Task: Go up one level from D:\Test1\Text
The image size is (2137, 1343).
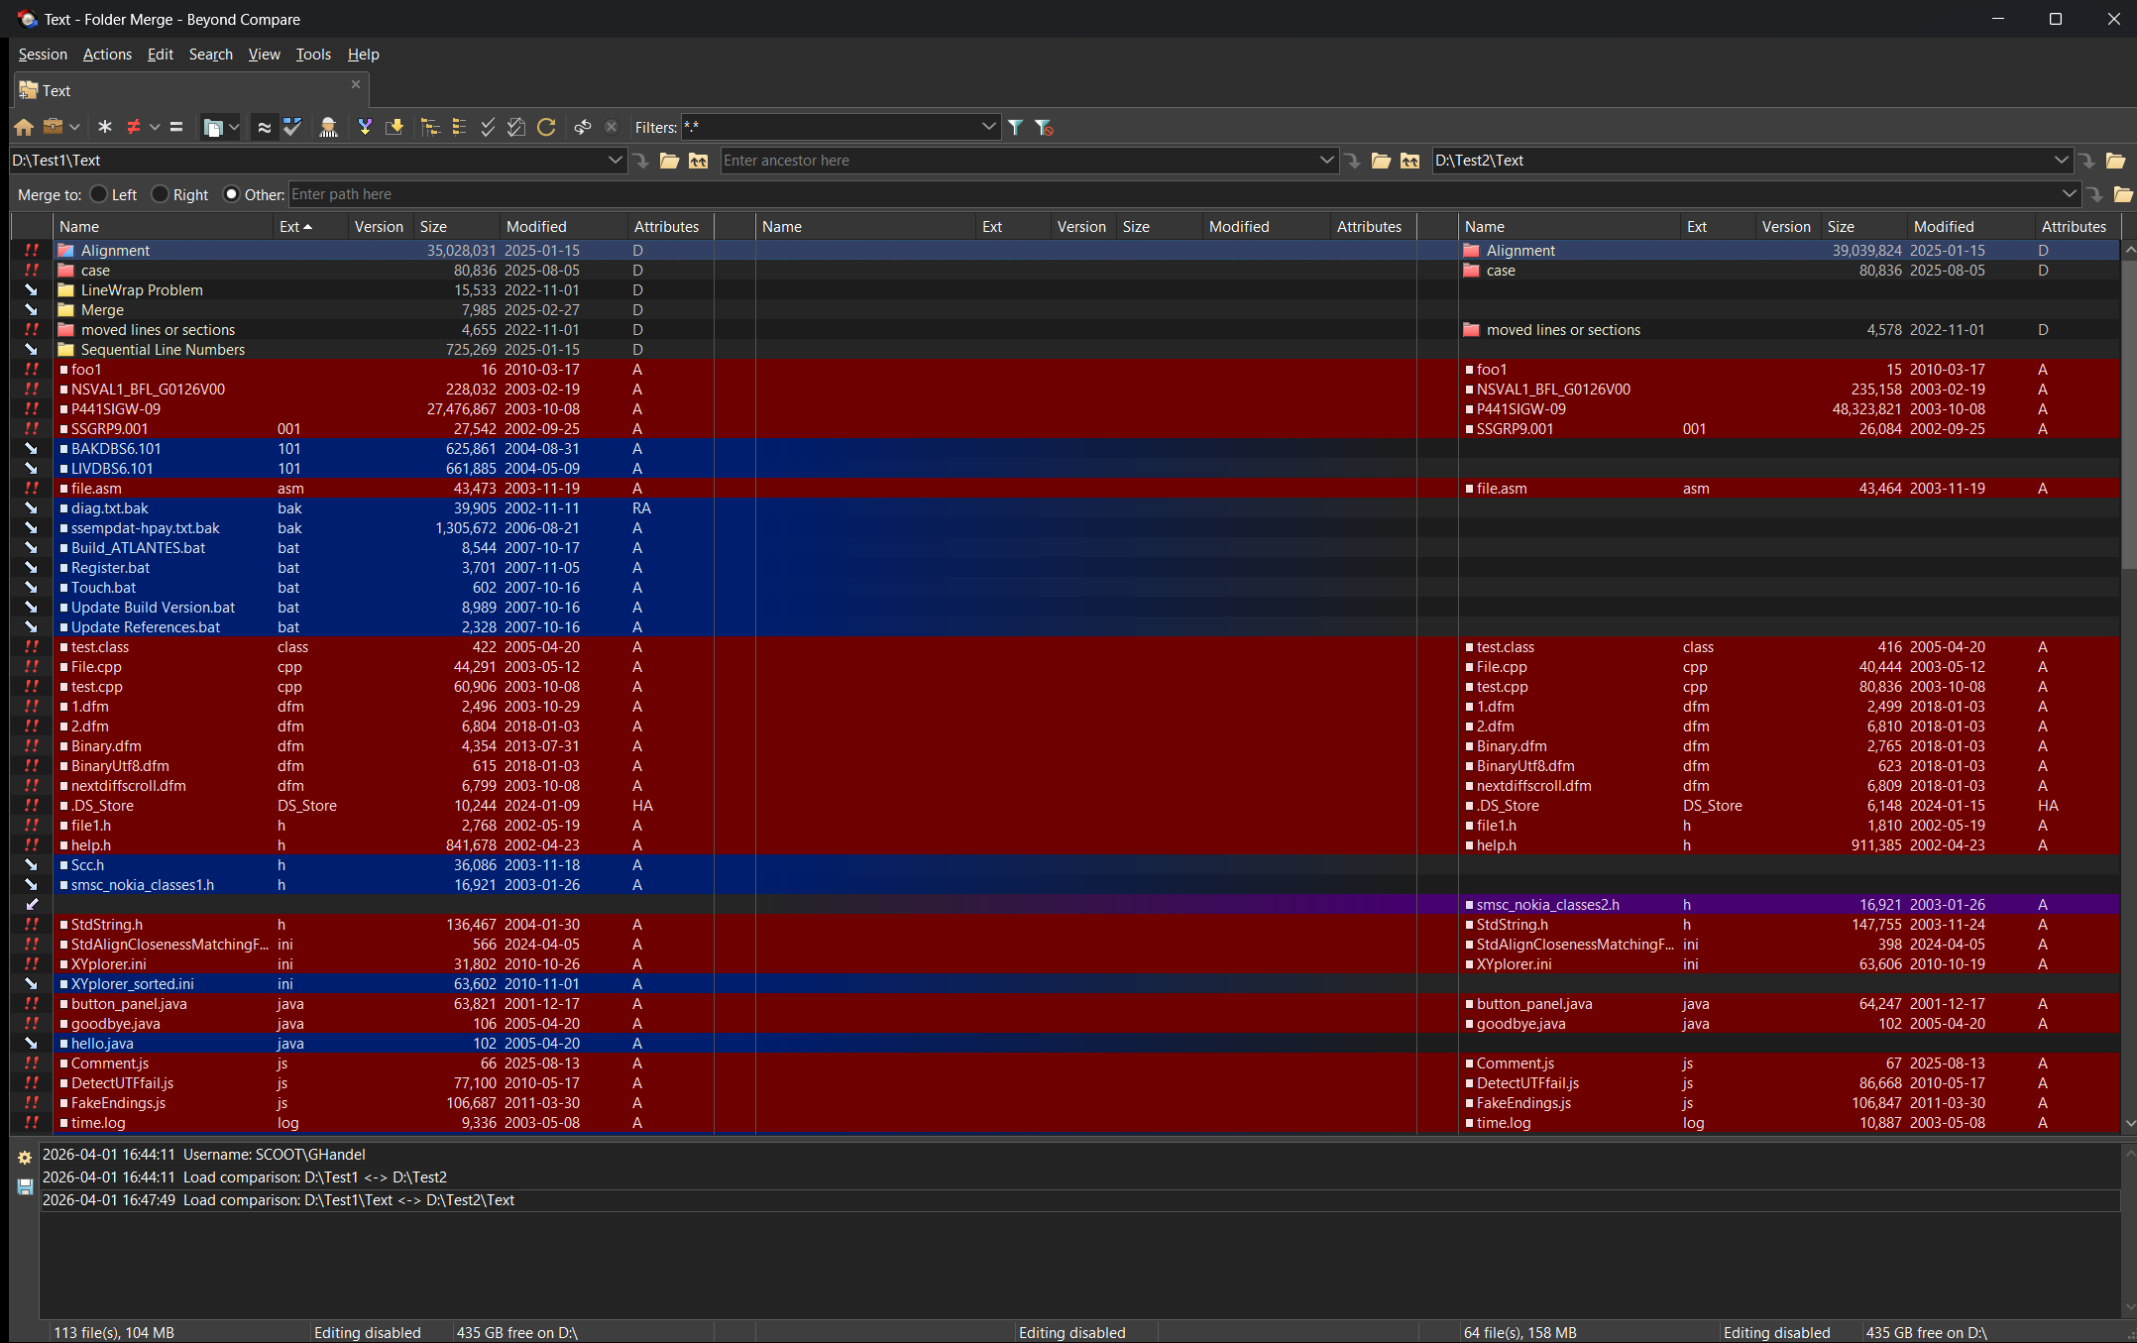Action: 699,161
